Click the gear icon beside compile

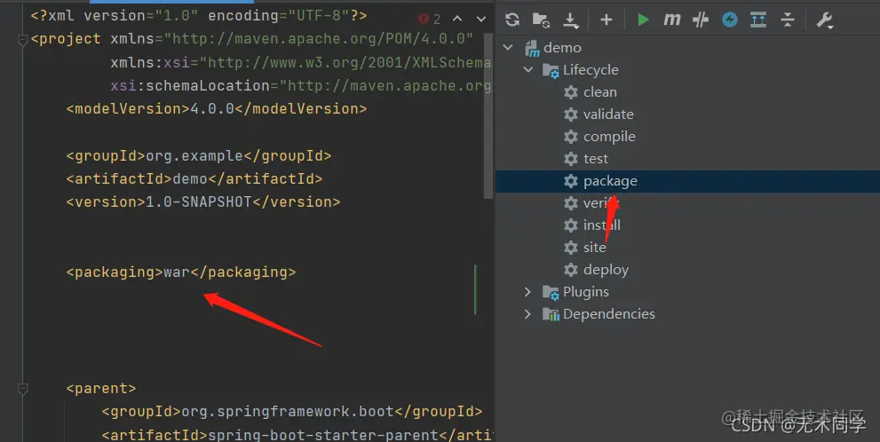[x=571, y=137]
